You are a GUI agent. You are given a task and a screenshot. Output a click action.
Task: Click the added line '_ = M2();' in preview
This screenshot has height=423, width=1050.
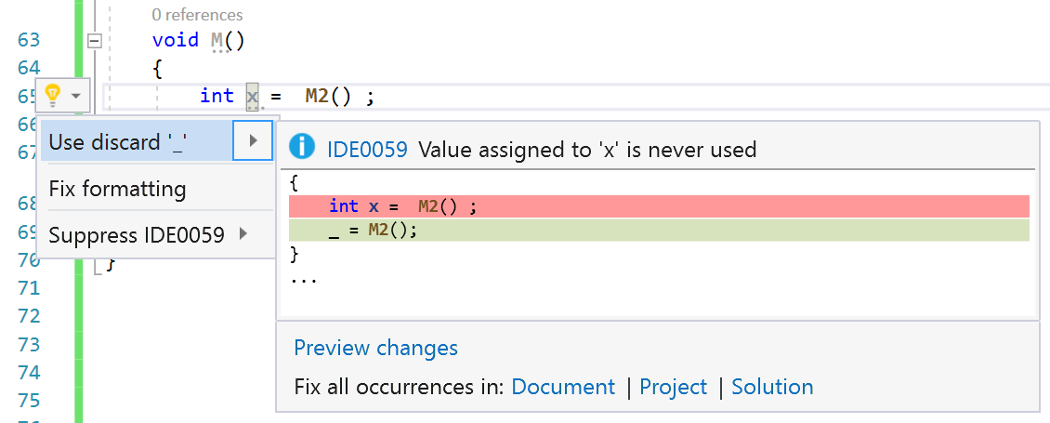pos(659,230)
